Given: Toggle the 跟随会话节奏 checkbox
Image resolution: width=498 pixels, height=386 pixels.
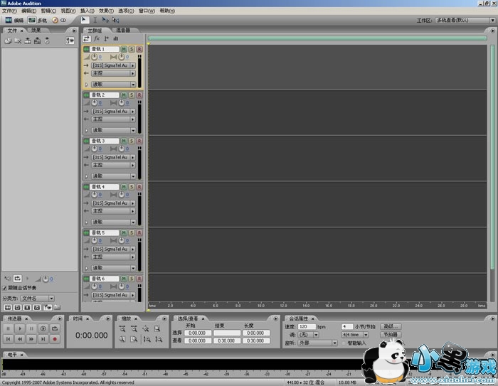Looking at the screenshot, I should [x=4, y=288].
